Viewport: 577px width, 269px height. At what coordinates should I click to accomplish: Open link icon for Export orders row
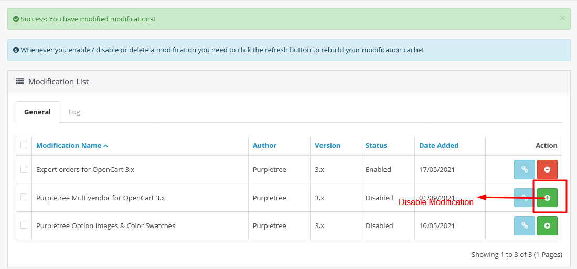point(525,170)
